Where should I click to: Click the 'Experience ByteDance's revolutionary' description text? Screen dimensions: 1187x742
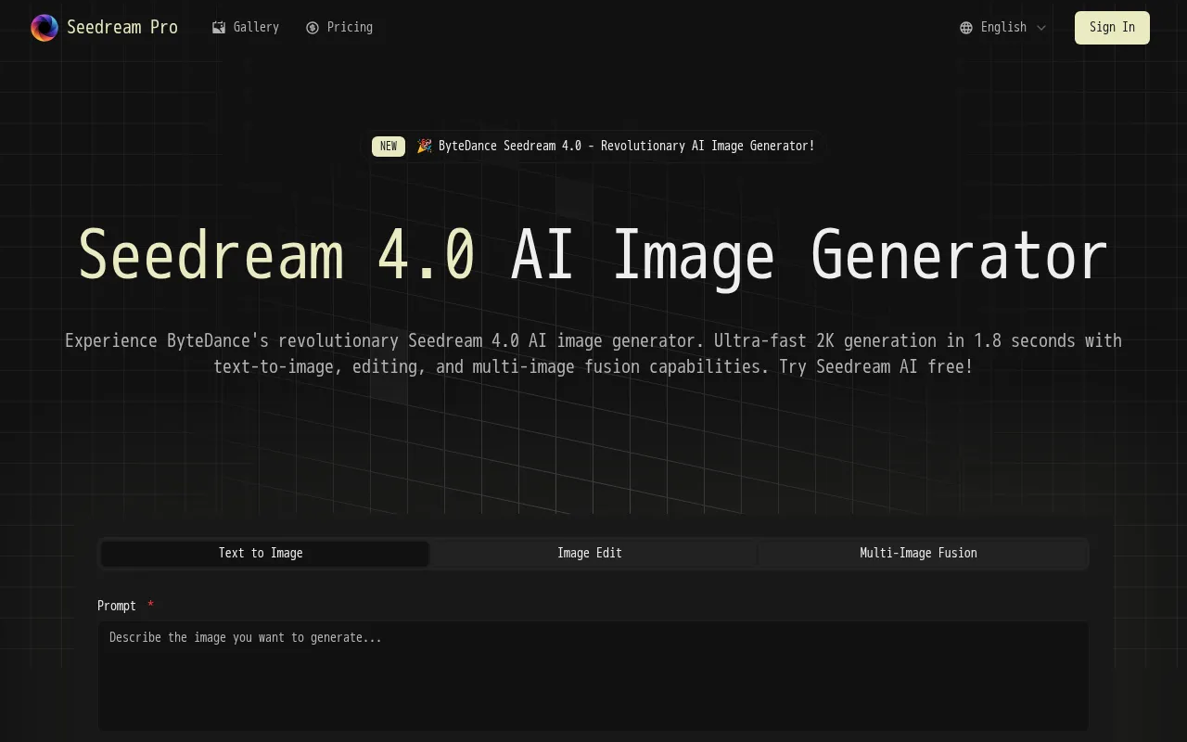click(x=593, y=353)
